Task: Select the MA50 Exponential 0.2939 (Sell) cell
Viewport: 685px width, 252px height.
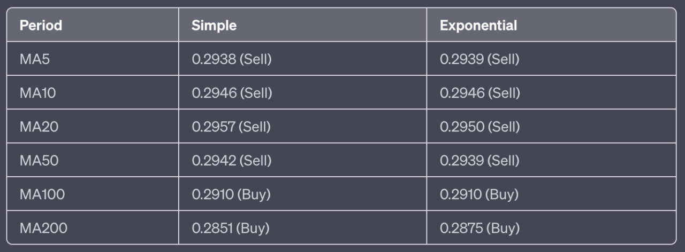Action: [479, 160]
